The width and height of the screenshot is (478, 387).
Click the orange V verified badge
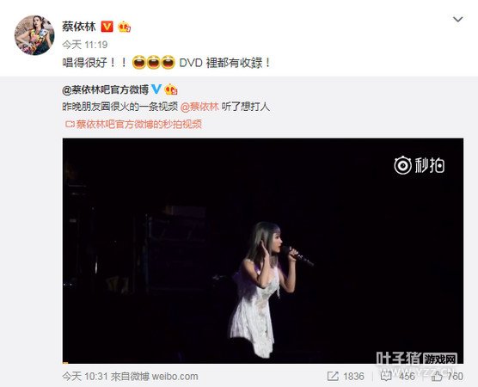coord(107,27)
